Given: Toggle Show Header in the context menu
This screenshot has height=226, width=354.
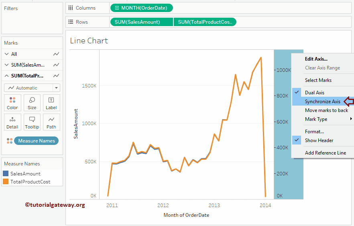Looking at the screenshot, I should 319,140.
